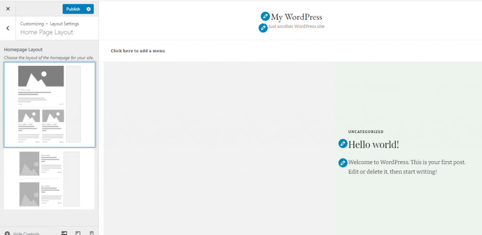Click 'Welcome to WordPress' excerpt text

coord(407,167)
